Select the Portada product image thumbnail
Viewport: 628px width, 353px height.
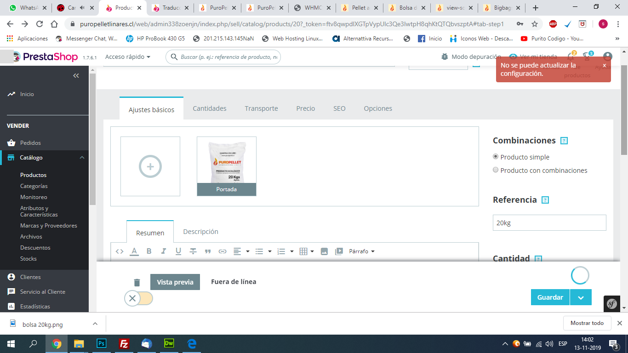227,166
